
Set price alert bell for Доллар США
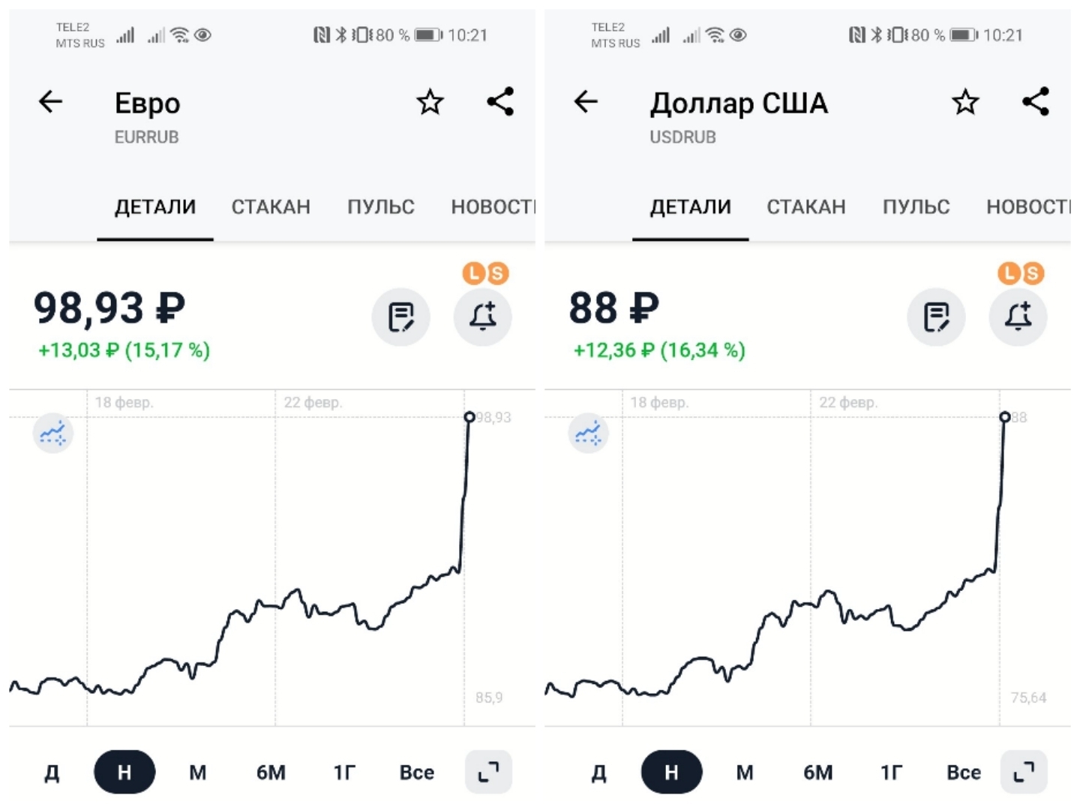click(1018, 316)
